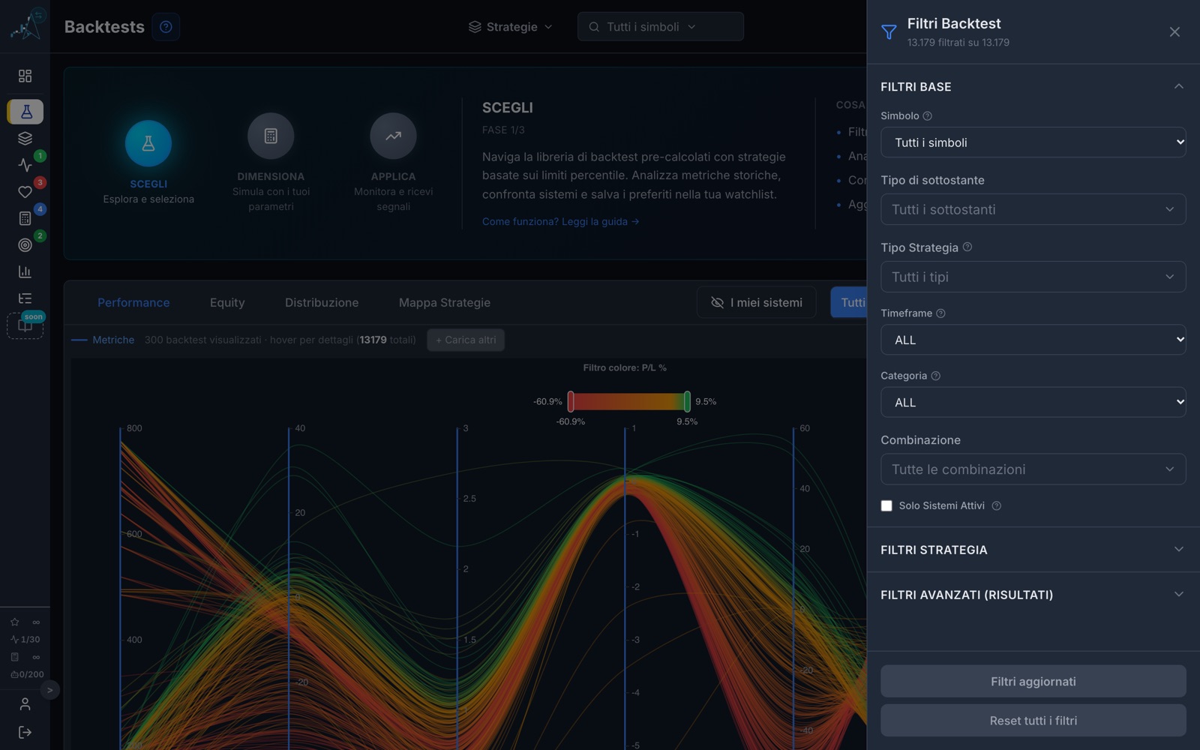The width and height of the screenshot is (1200, 750).
Task: Open the dashboard grid icon in sidebar
Action: coord(25,76)
